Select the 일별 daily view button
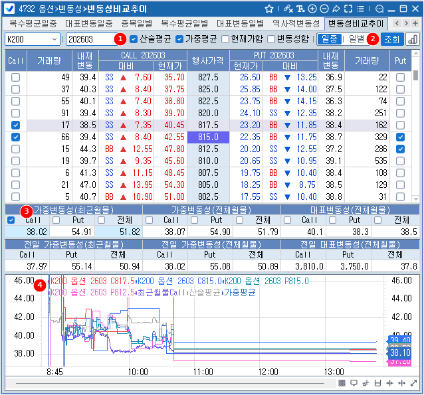This screenshot has width=424, height=395. pos(356,39)
